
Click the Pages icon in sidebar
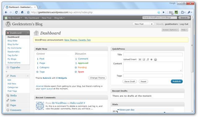[x=8, y=105]
